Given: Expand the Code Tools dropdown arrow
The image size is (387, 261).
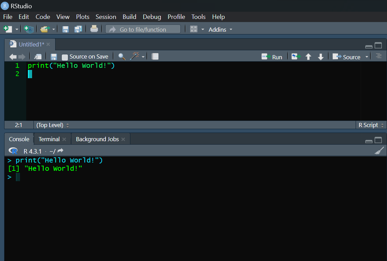Looking at the screenshot, I should [x=143, y=57].
